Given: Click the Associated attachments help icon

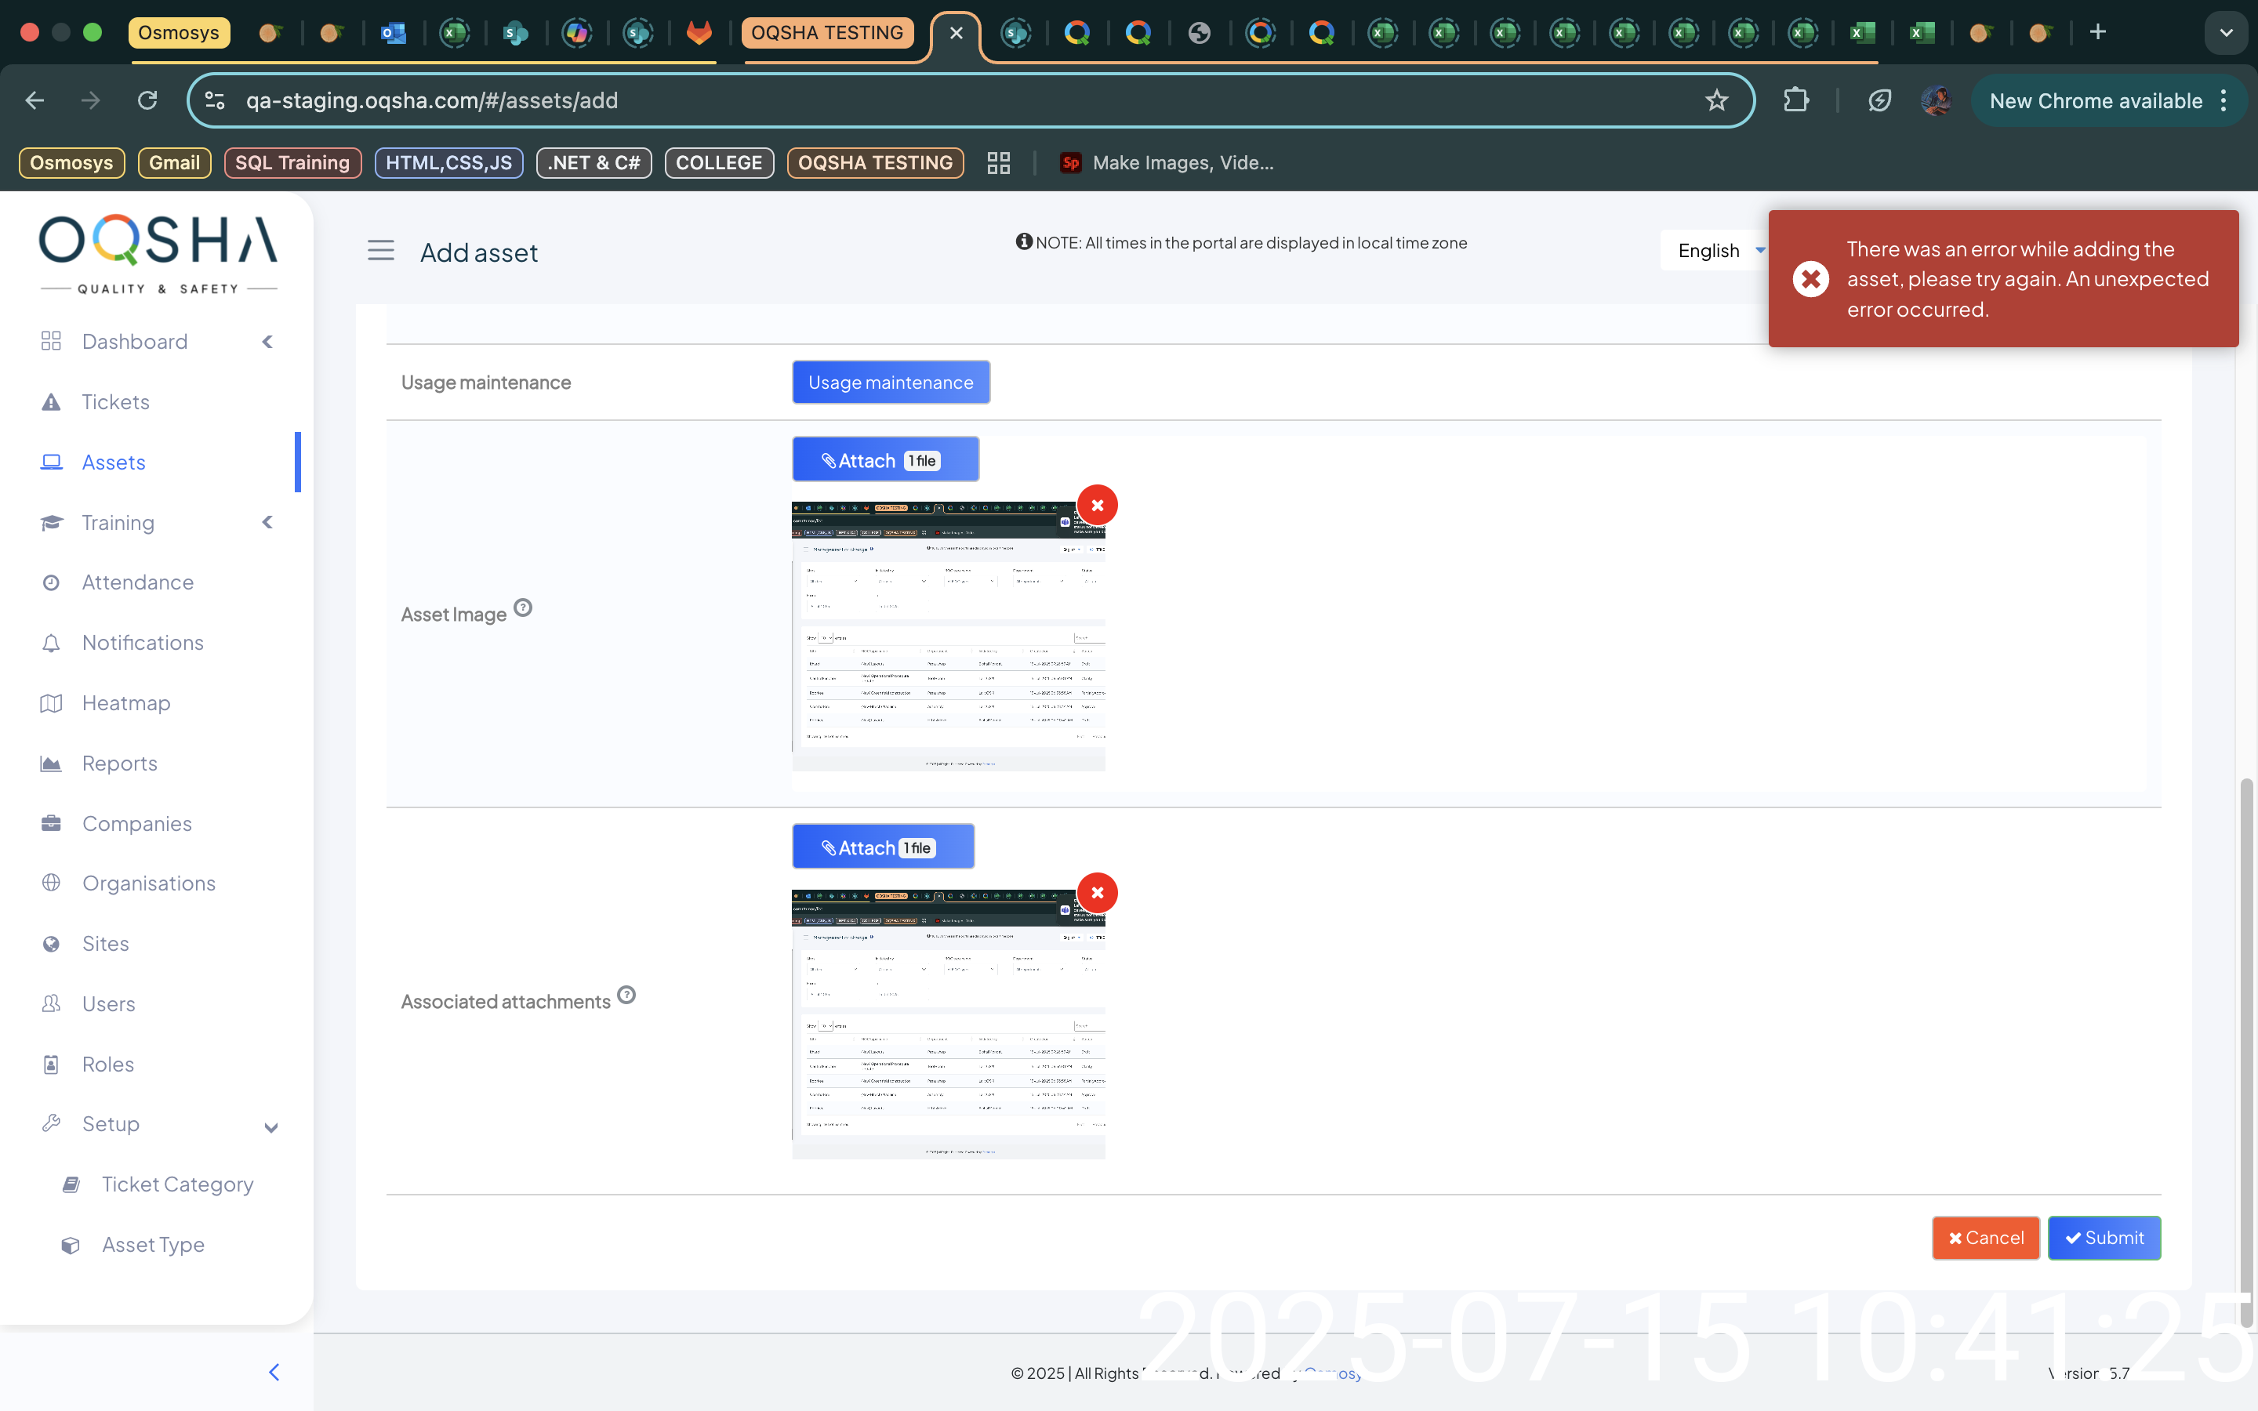Looking at the screenshot, I should [627, 995].
